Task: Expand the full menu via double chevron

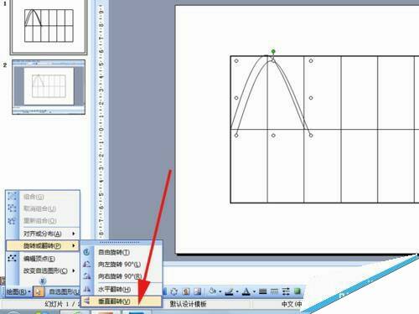Action: 43,281
